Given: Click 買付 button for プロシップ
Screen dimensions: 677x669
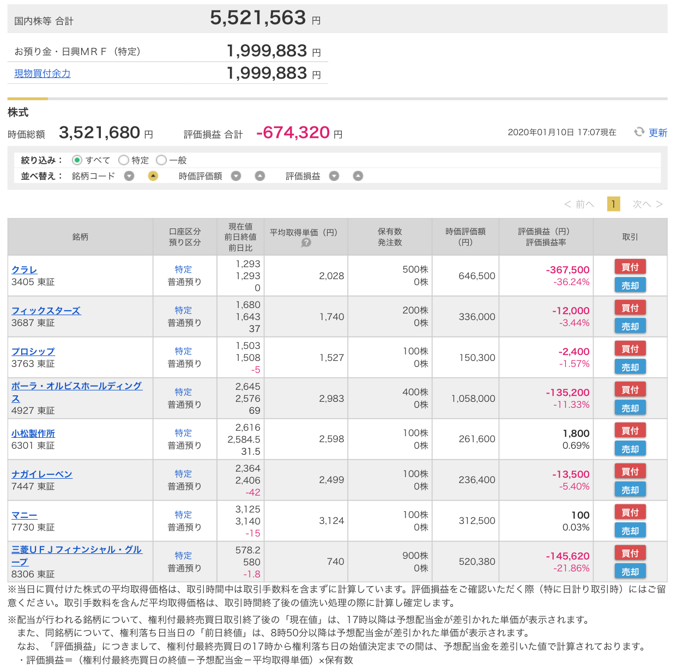Looking at the screenshot, I should [x=630, y=348].
